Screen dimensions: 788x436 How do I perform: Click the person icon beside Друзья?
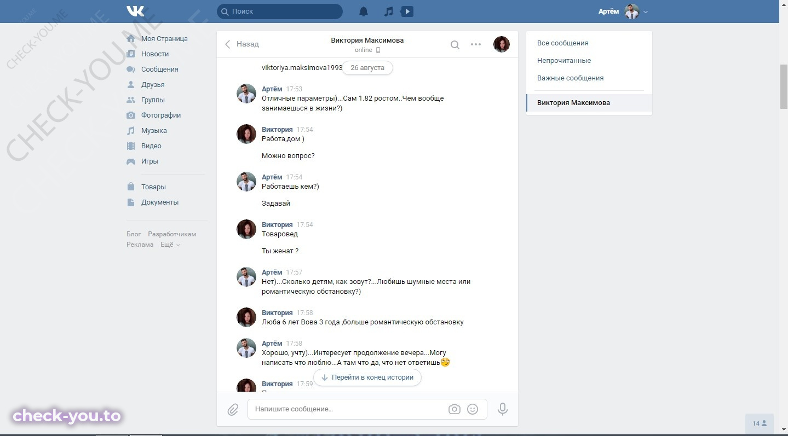tap(131, 85)
